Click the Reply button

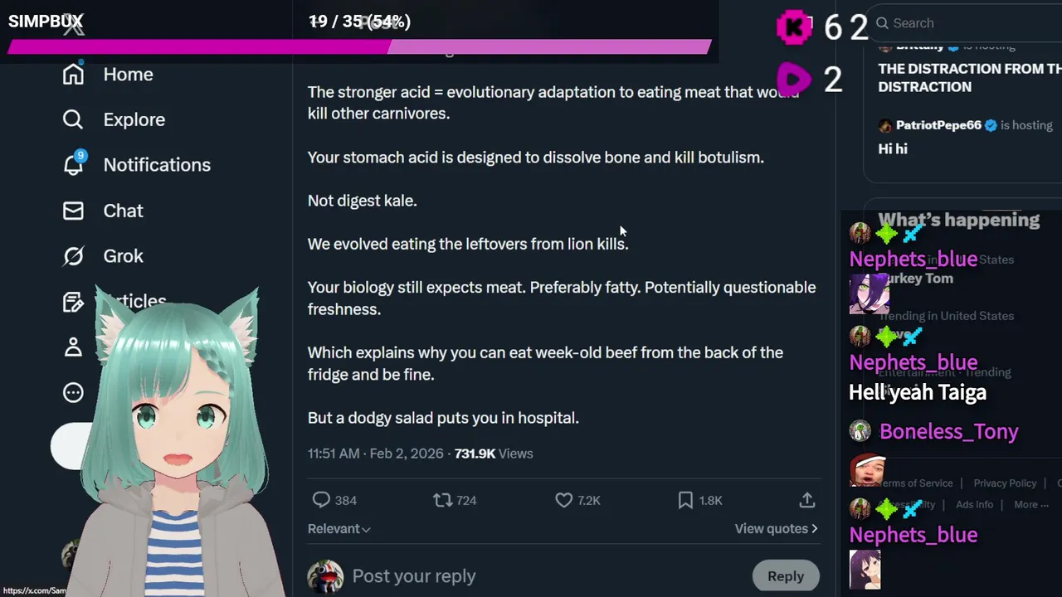click(786, 576)
